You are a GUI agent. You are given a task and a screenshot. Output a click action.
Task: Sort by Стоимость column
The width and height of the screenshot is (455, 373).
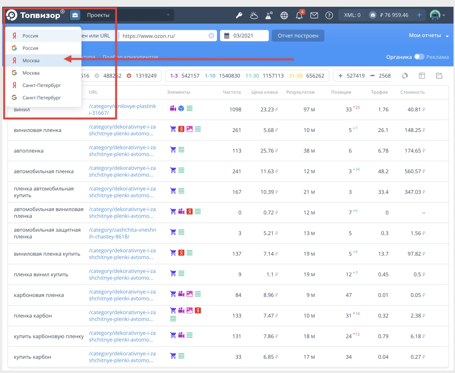point(412,92)
